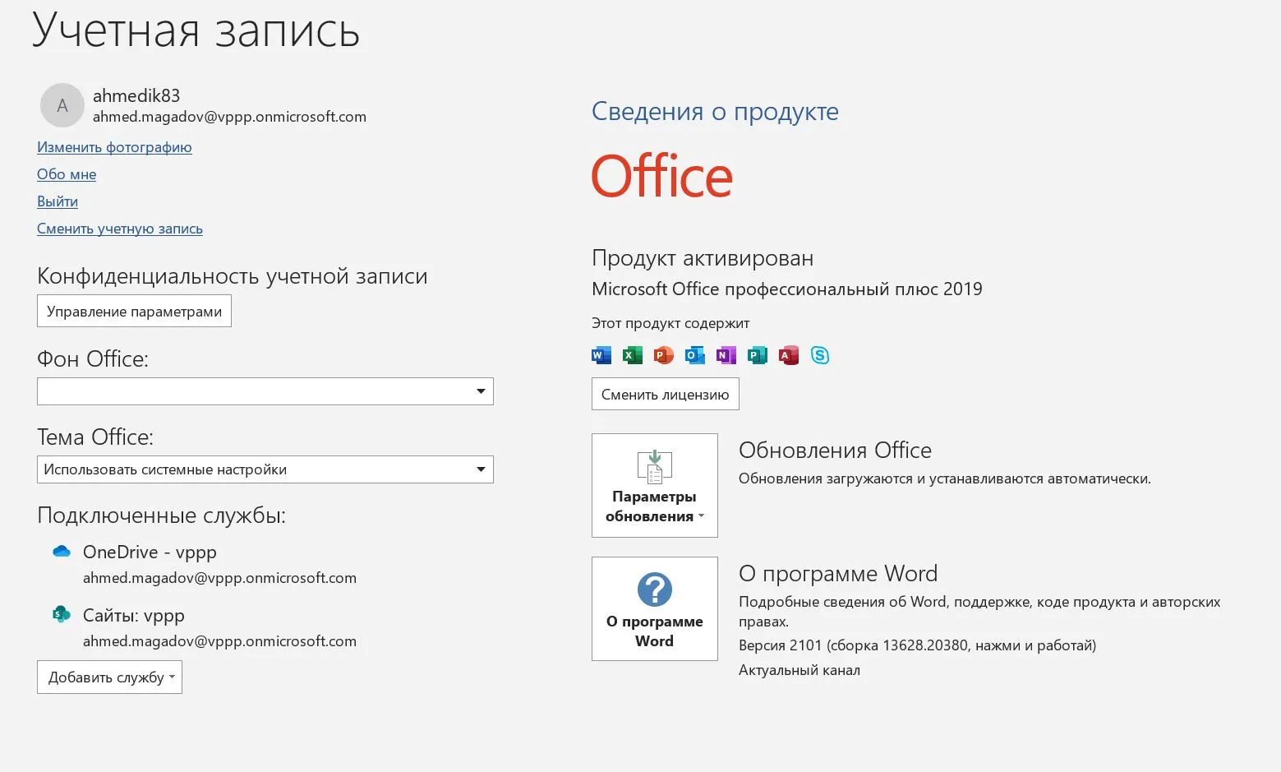Screen dimensions: 1281x772
Task: Click the Версия 2101 build text
Action: tap(917, 645)
